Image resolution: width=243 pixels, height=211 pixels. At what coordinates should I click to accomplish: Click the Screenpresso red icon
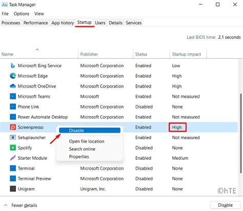pos(13,127)
